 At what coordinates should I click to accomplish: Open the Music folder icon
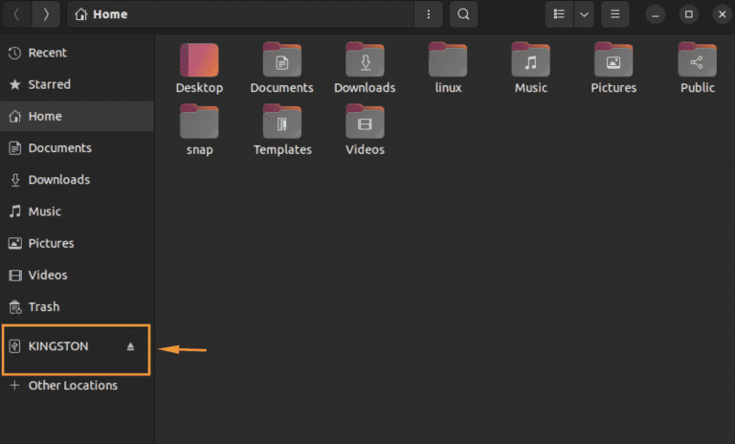[x=531, y=62]
